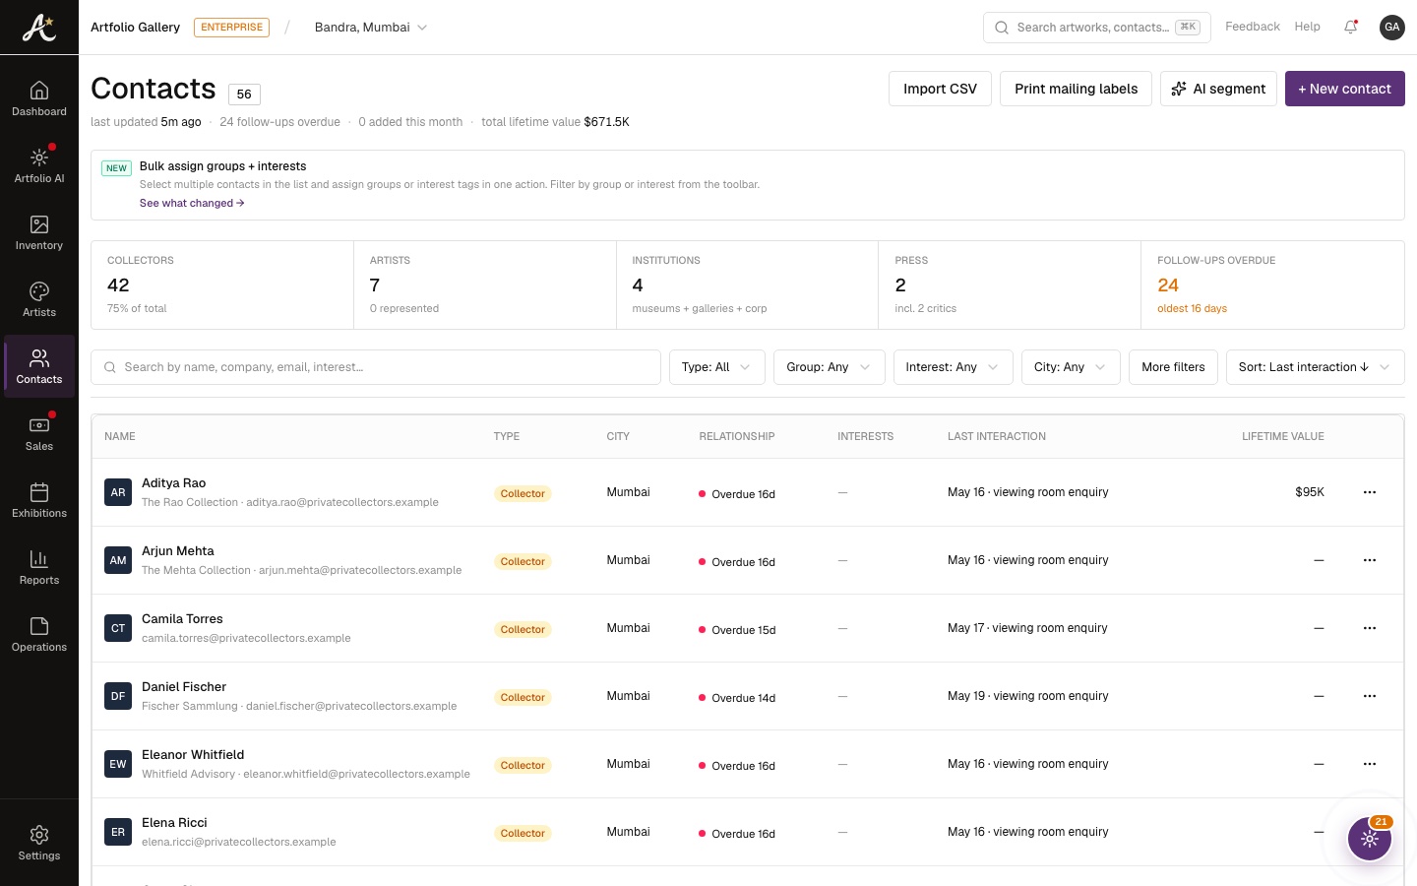This screenshot has width=1417, height=886.
Task: Open Arjun Mehta contact name
Action: [178, 551]
